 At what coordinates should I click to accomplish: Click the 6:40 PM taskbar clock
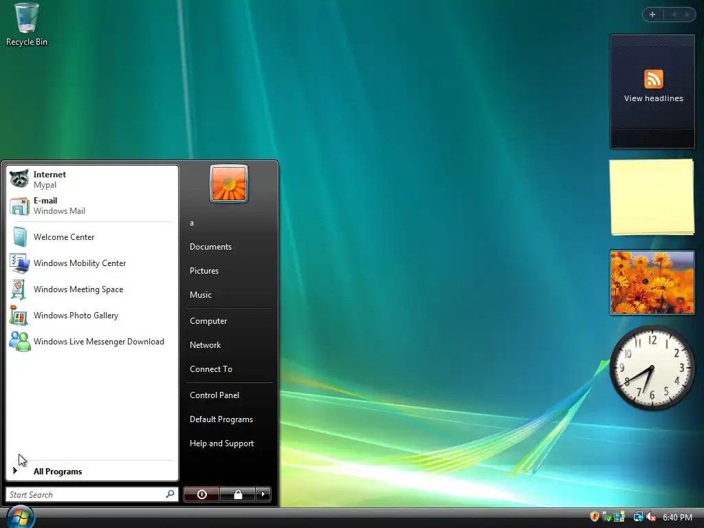coord(677,517)
